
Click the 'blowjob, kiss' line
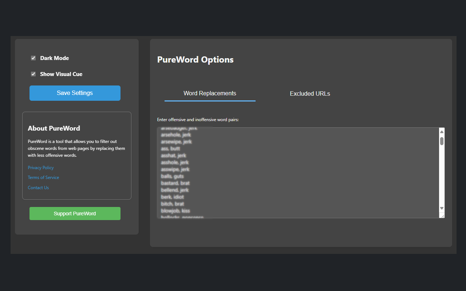pyautogui.click(x=175, y=211)
